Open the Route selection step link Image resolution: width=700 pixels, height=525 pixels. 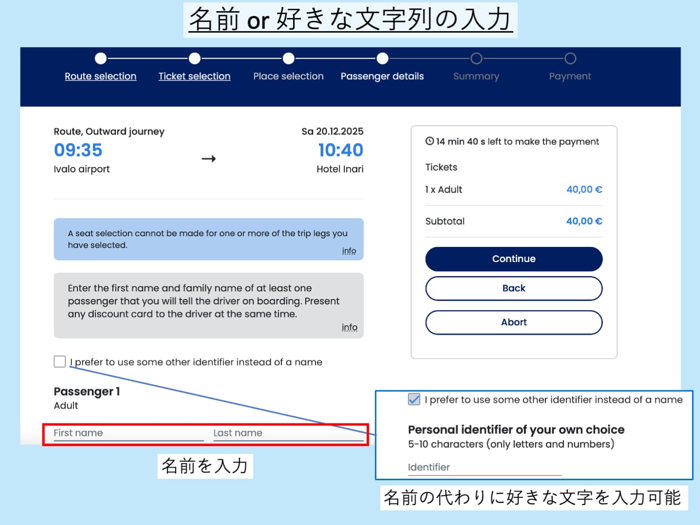click(101, 76)
